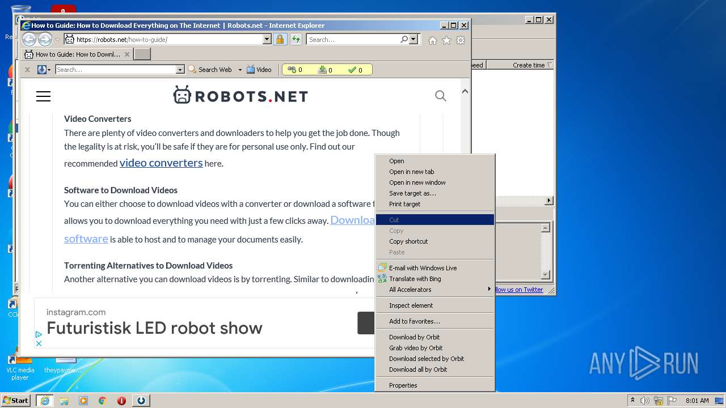
Task: Click in the Orbit toolbar Search field
Action: (x=116, y=70)
